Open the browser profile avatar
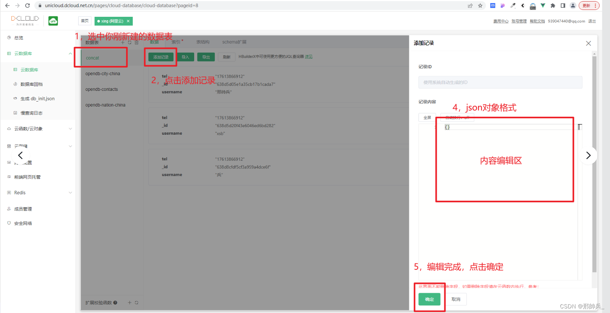Screen dimensions: 610x313 573,6
